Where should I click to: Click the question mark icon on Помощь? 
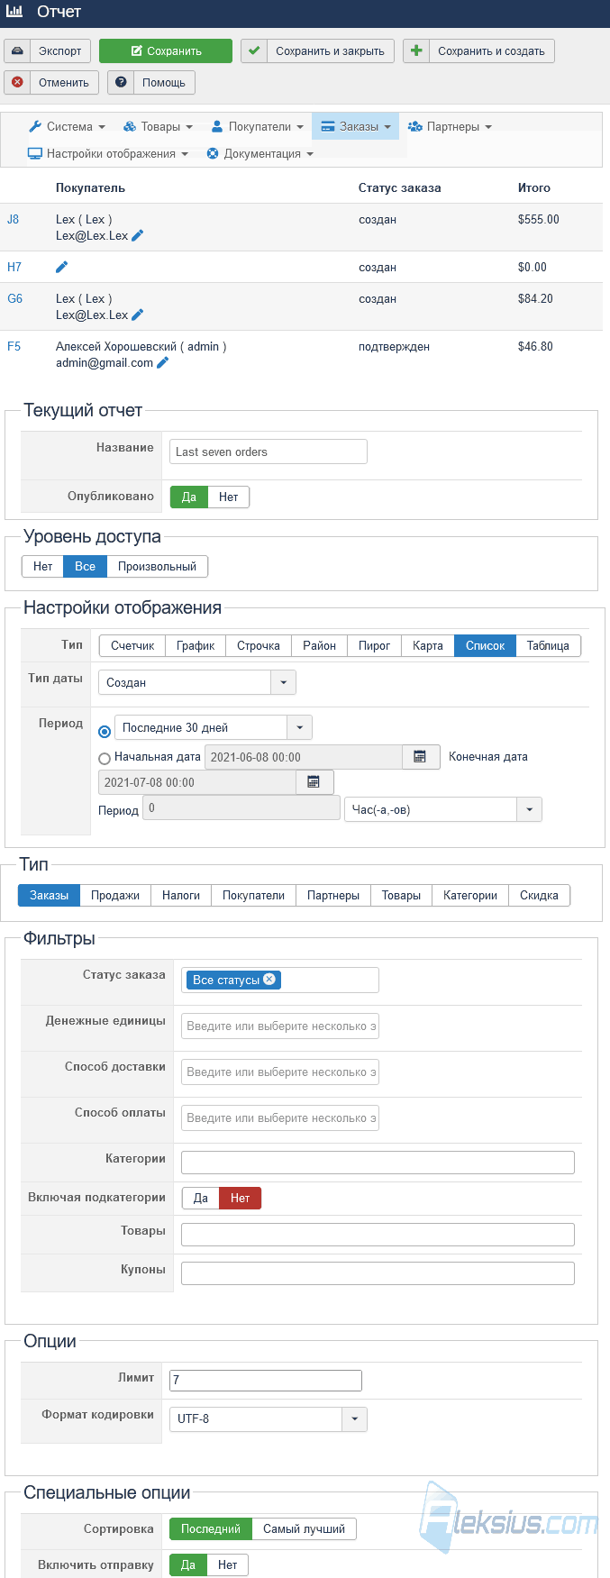click(121, 82)
